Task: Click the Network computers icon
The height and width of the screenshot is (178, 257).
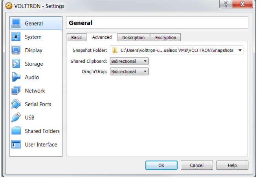Action: 16,90
